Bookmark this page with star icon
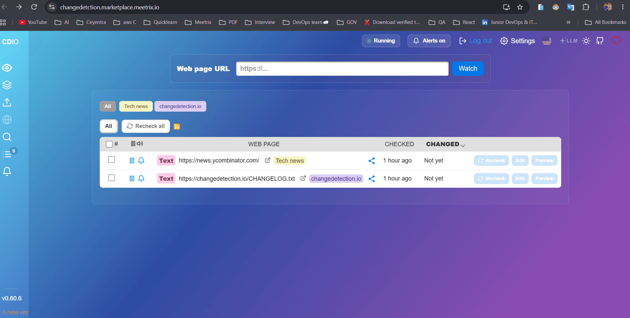Viewport: 630px width, 318px height. (520, 7)
